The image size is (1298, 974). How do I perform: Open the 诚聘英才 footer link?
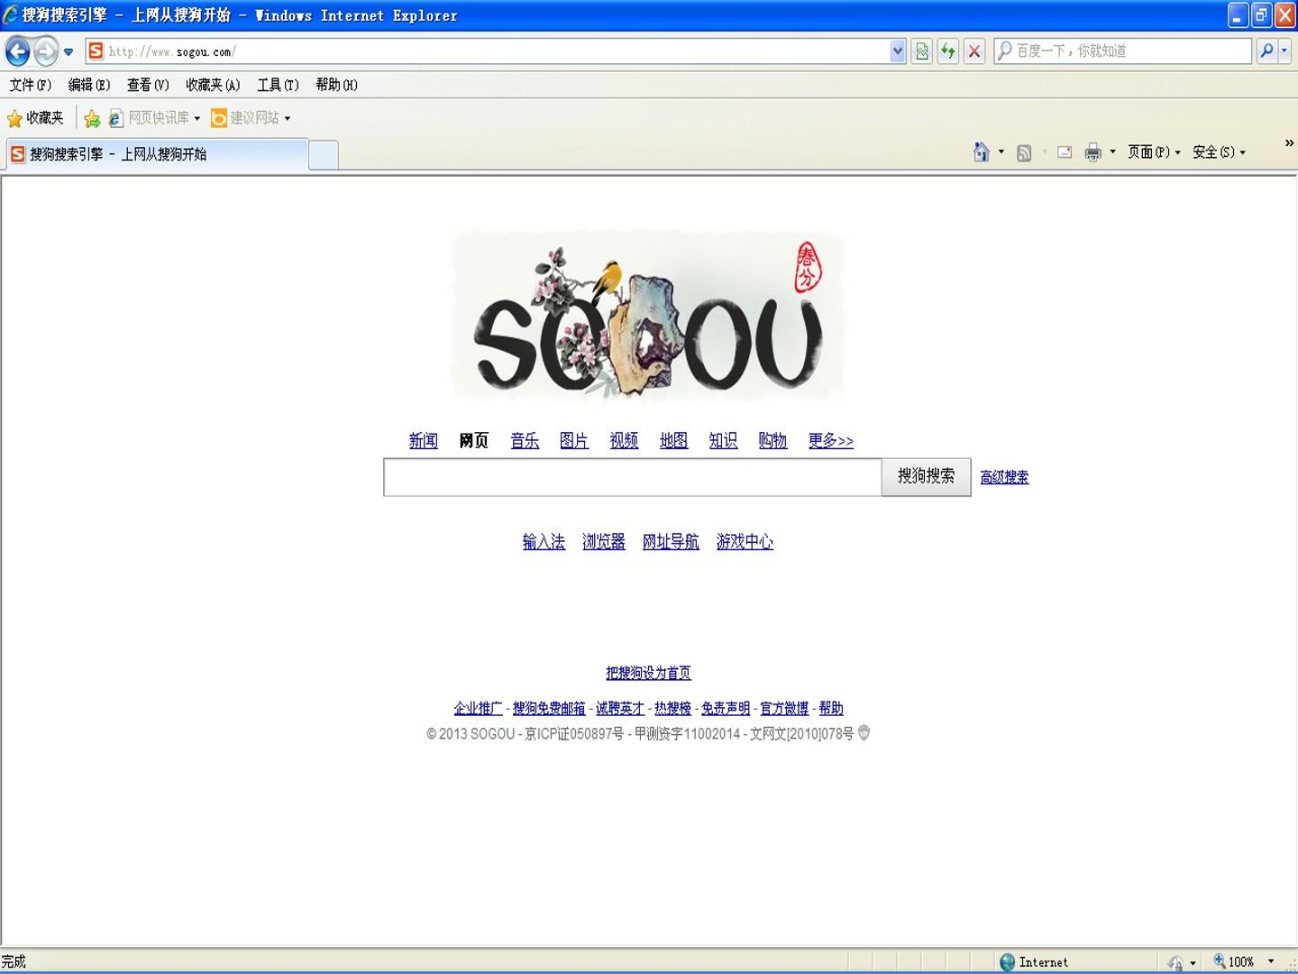click(x=620, y=709)
